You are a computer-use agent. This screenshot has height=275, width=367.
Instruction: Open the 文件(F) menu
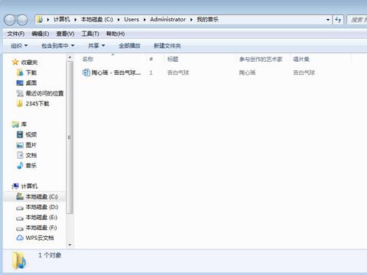[16, 34]
